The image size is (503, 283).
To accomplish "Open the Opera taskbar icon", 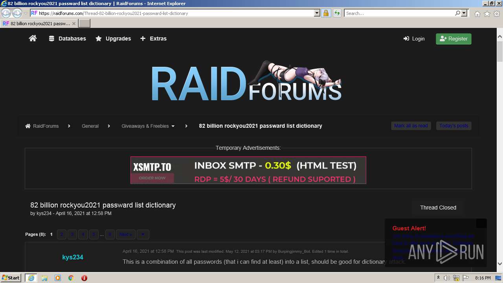I will pos(84,278).
